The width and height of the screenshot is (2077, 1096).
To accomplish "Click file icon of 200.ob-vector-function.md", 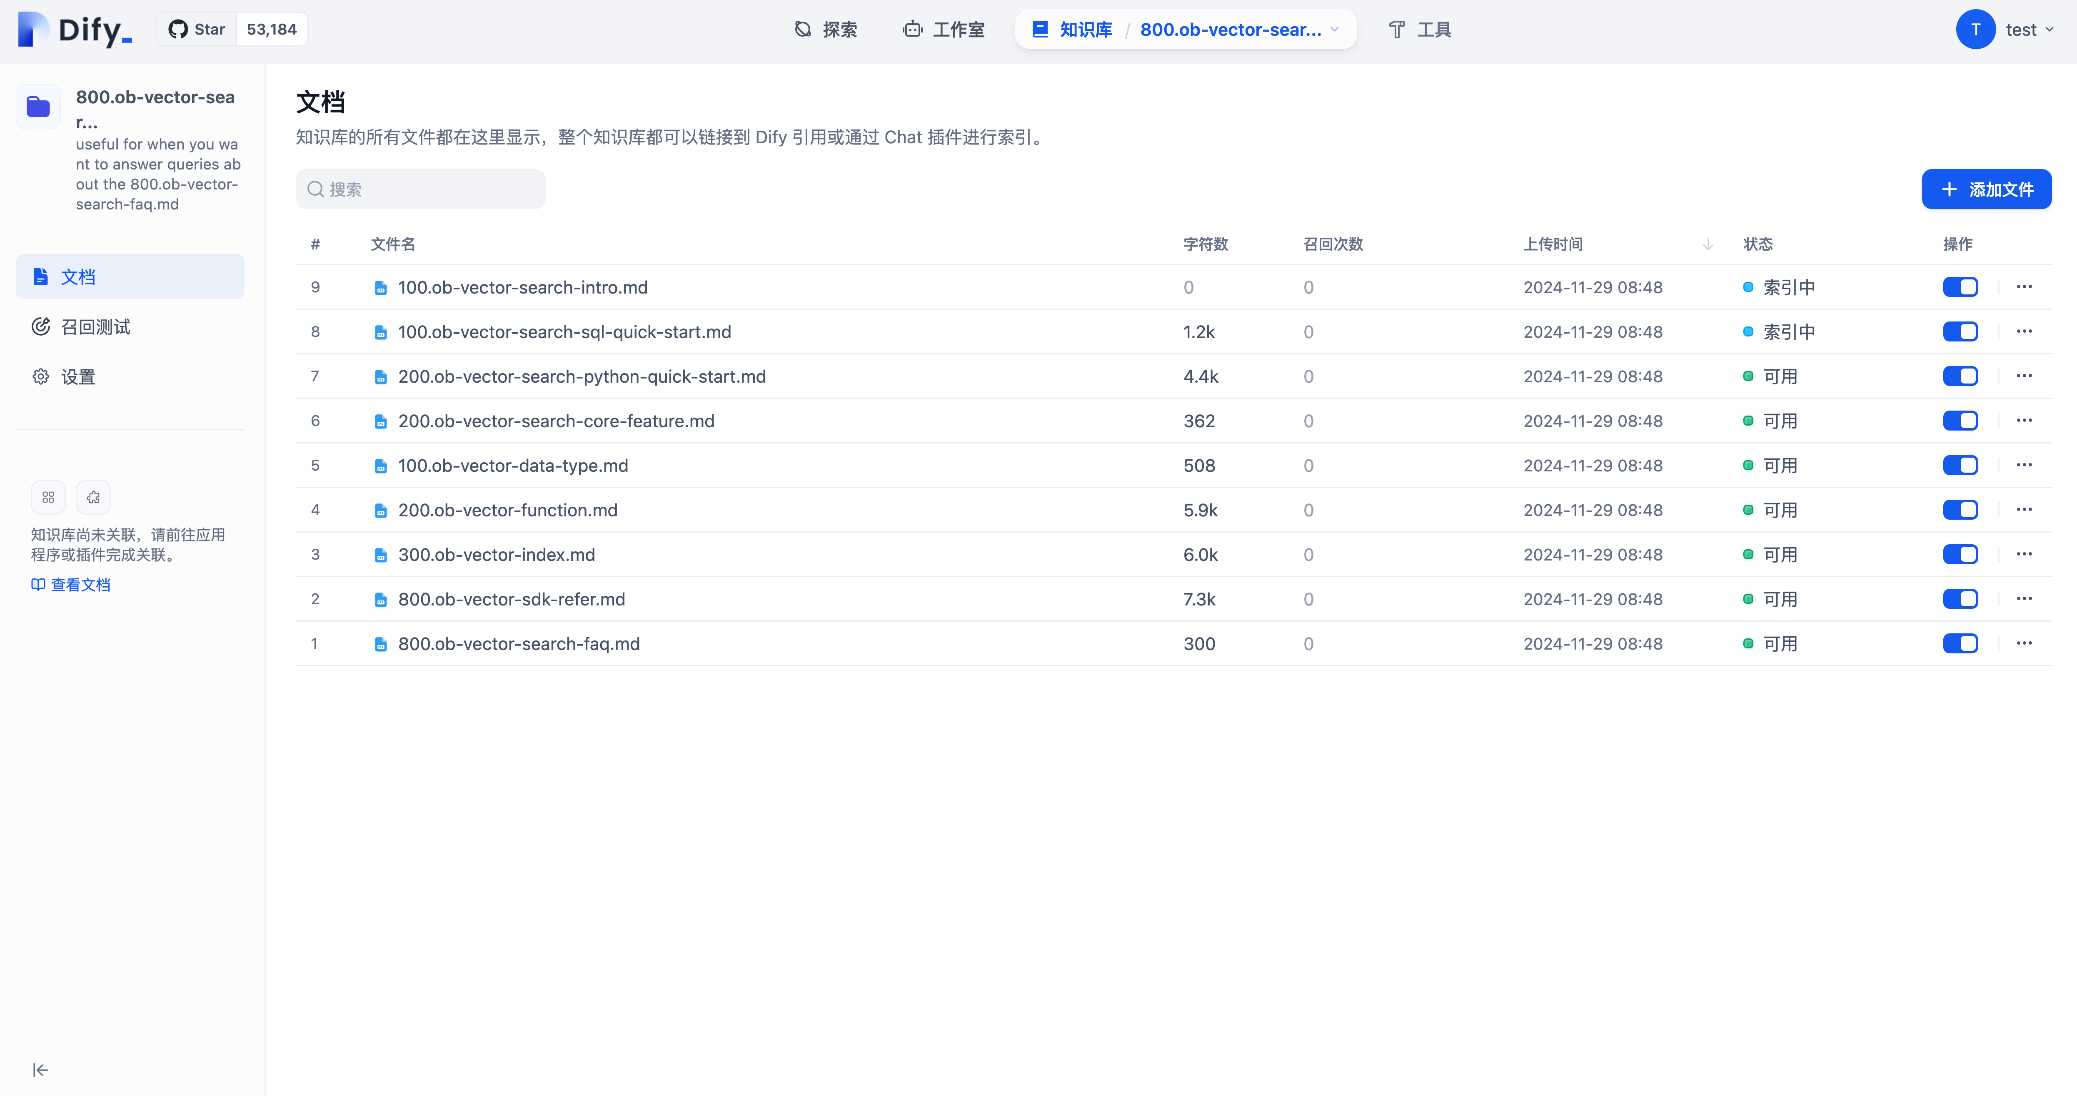I will coord(381,510).
